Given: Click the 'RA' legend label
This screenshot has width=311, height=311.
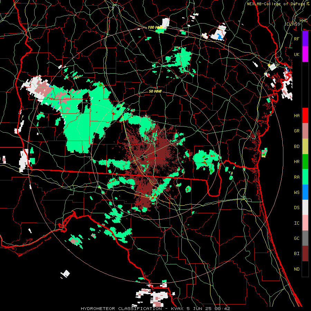Looking at the screenshot, I should [296, 177].
